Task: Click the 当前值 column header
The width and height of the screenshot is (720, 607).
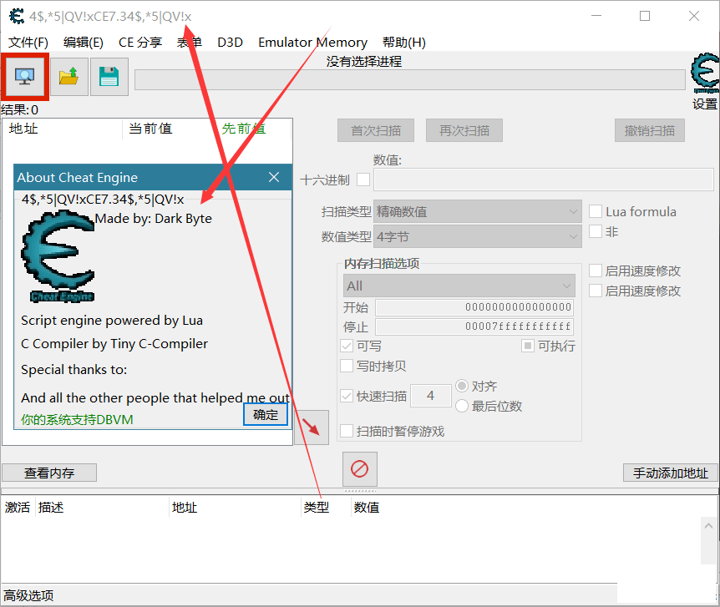Action: pos(150,129)
